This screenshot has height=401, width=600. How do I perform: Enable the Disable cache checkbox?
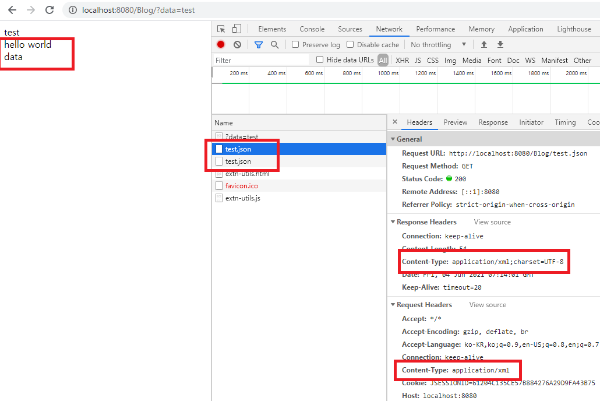(x=350, y=45)
